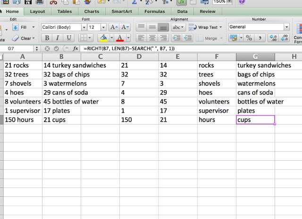Open the fx formula builder
The width and height of the screenshot is (302, 219).
click(75, 49)
